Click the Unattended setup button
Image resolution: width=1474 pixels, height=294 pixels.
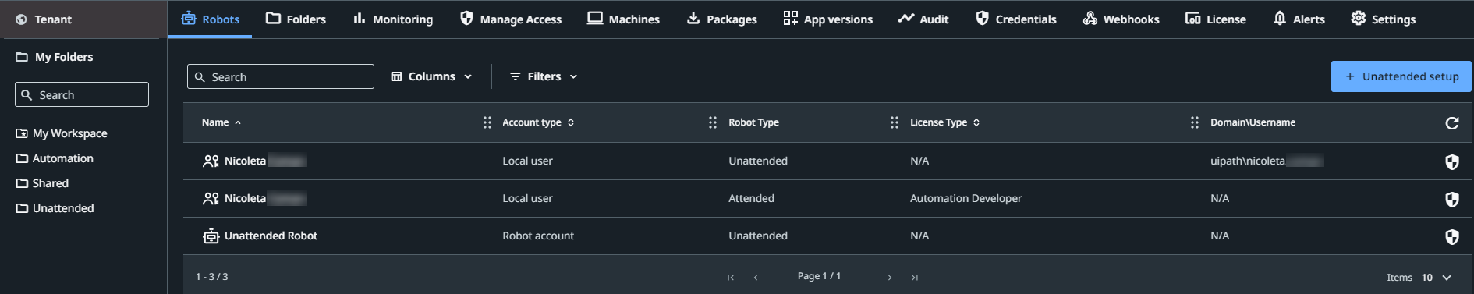click(x=1401, y=76)
